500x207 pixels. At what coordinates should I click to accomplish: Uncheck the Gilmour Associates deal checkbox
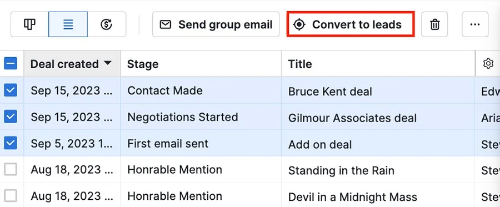tap(11, 117)
